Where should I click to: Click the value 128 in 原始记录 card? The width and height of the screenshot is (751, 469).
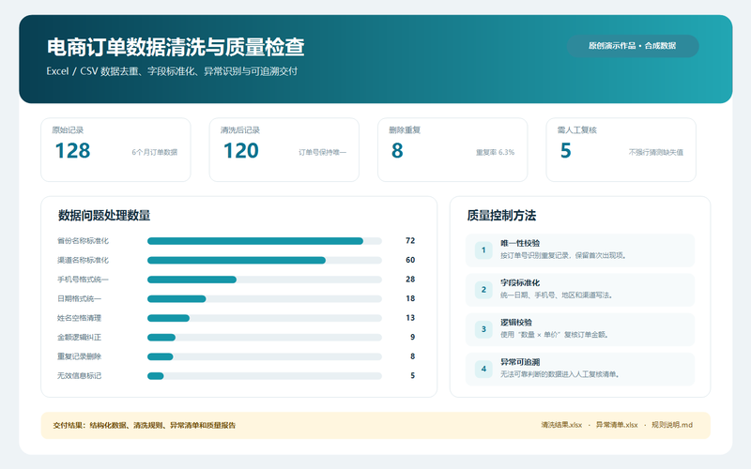tap(72, 151)
